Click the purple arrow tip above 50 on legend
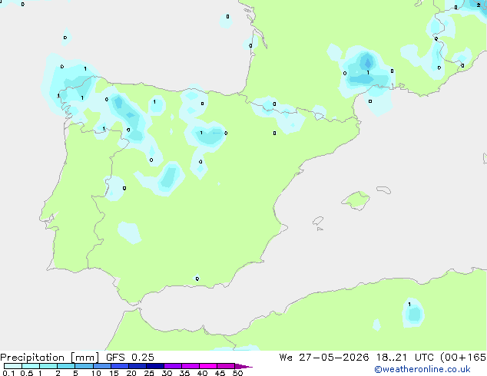The image size is (487, 376). [x=243, y=366]
